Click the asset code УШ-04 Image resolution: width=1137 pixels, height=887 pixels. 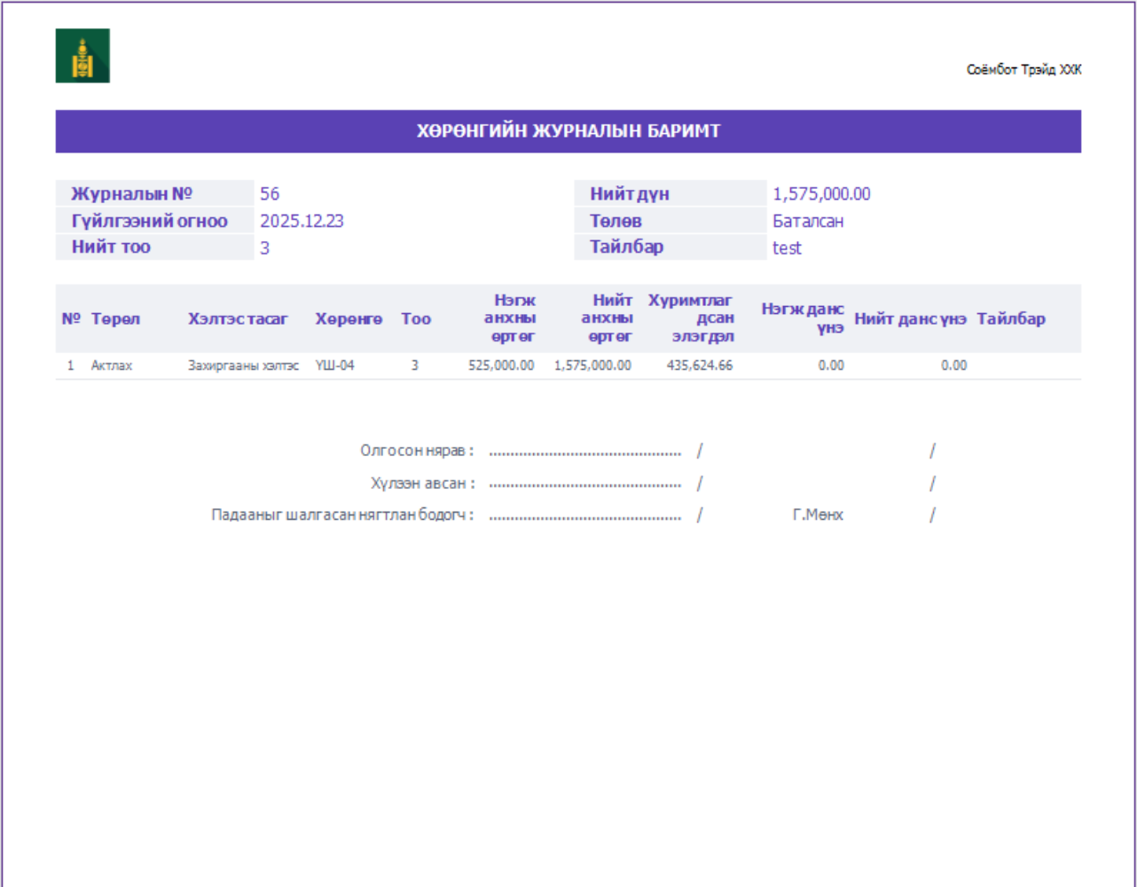334,365
